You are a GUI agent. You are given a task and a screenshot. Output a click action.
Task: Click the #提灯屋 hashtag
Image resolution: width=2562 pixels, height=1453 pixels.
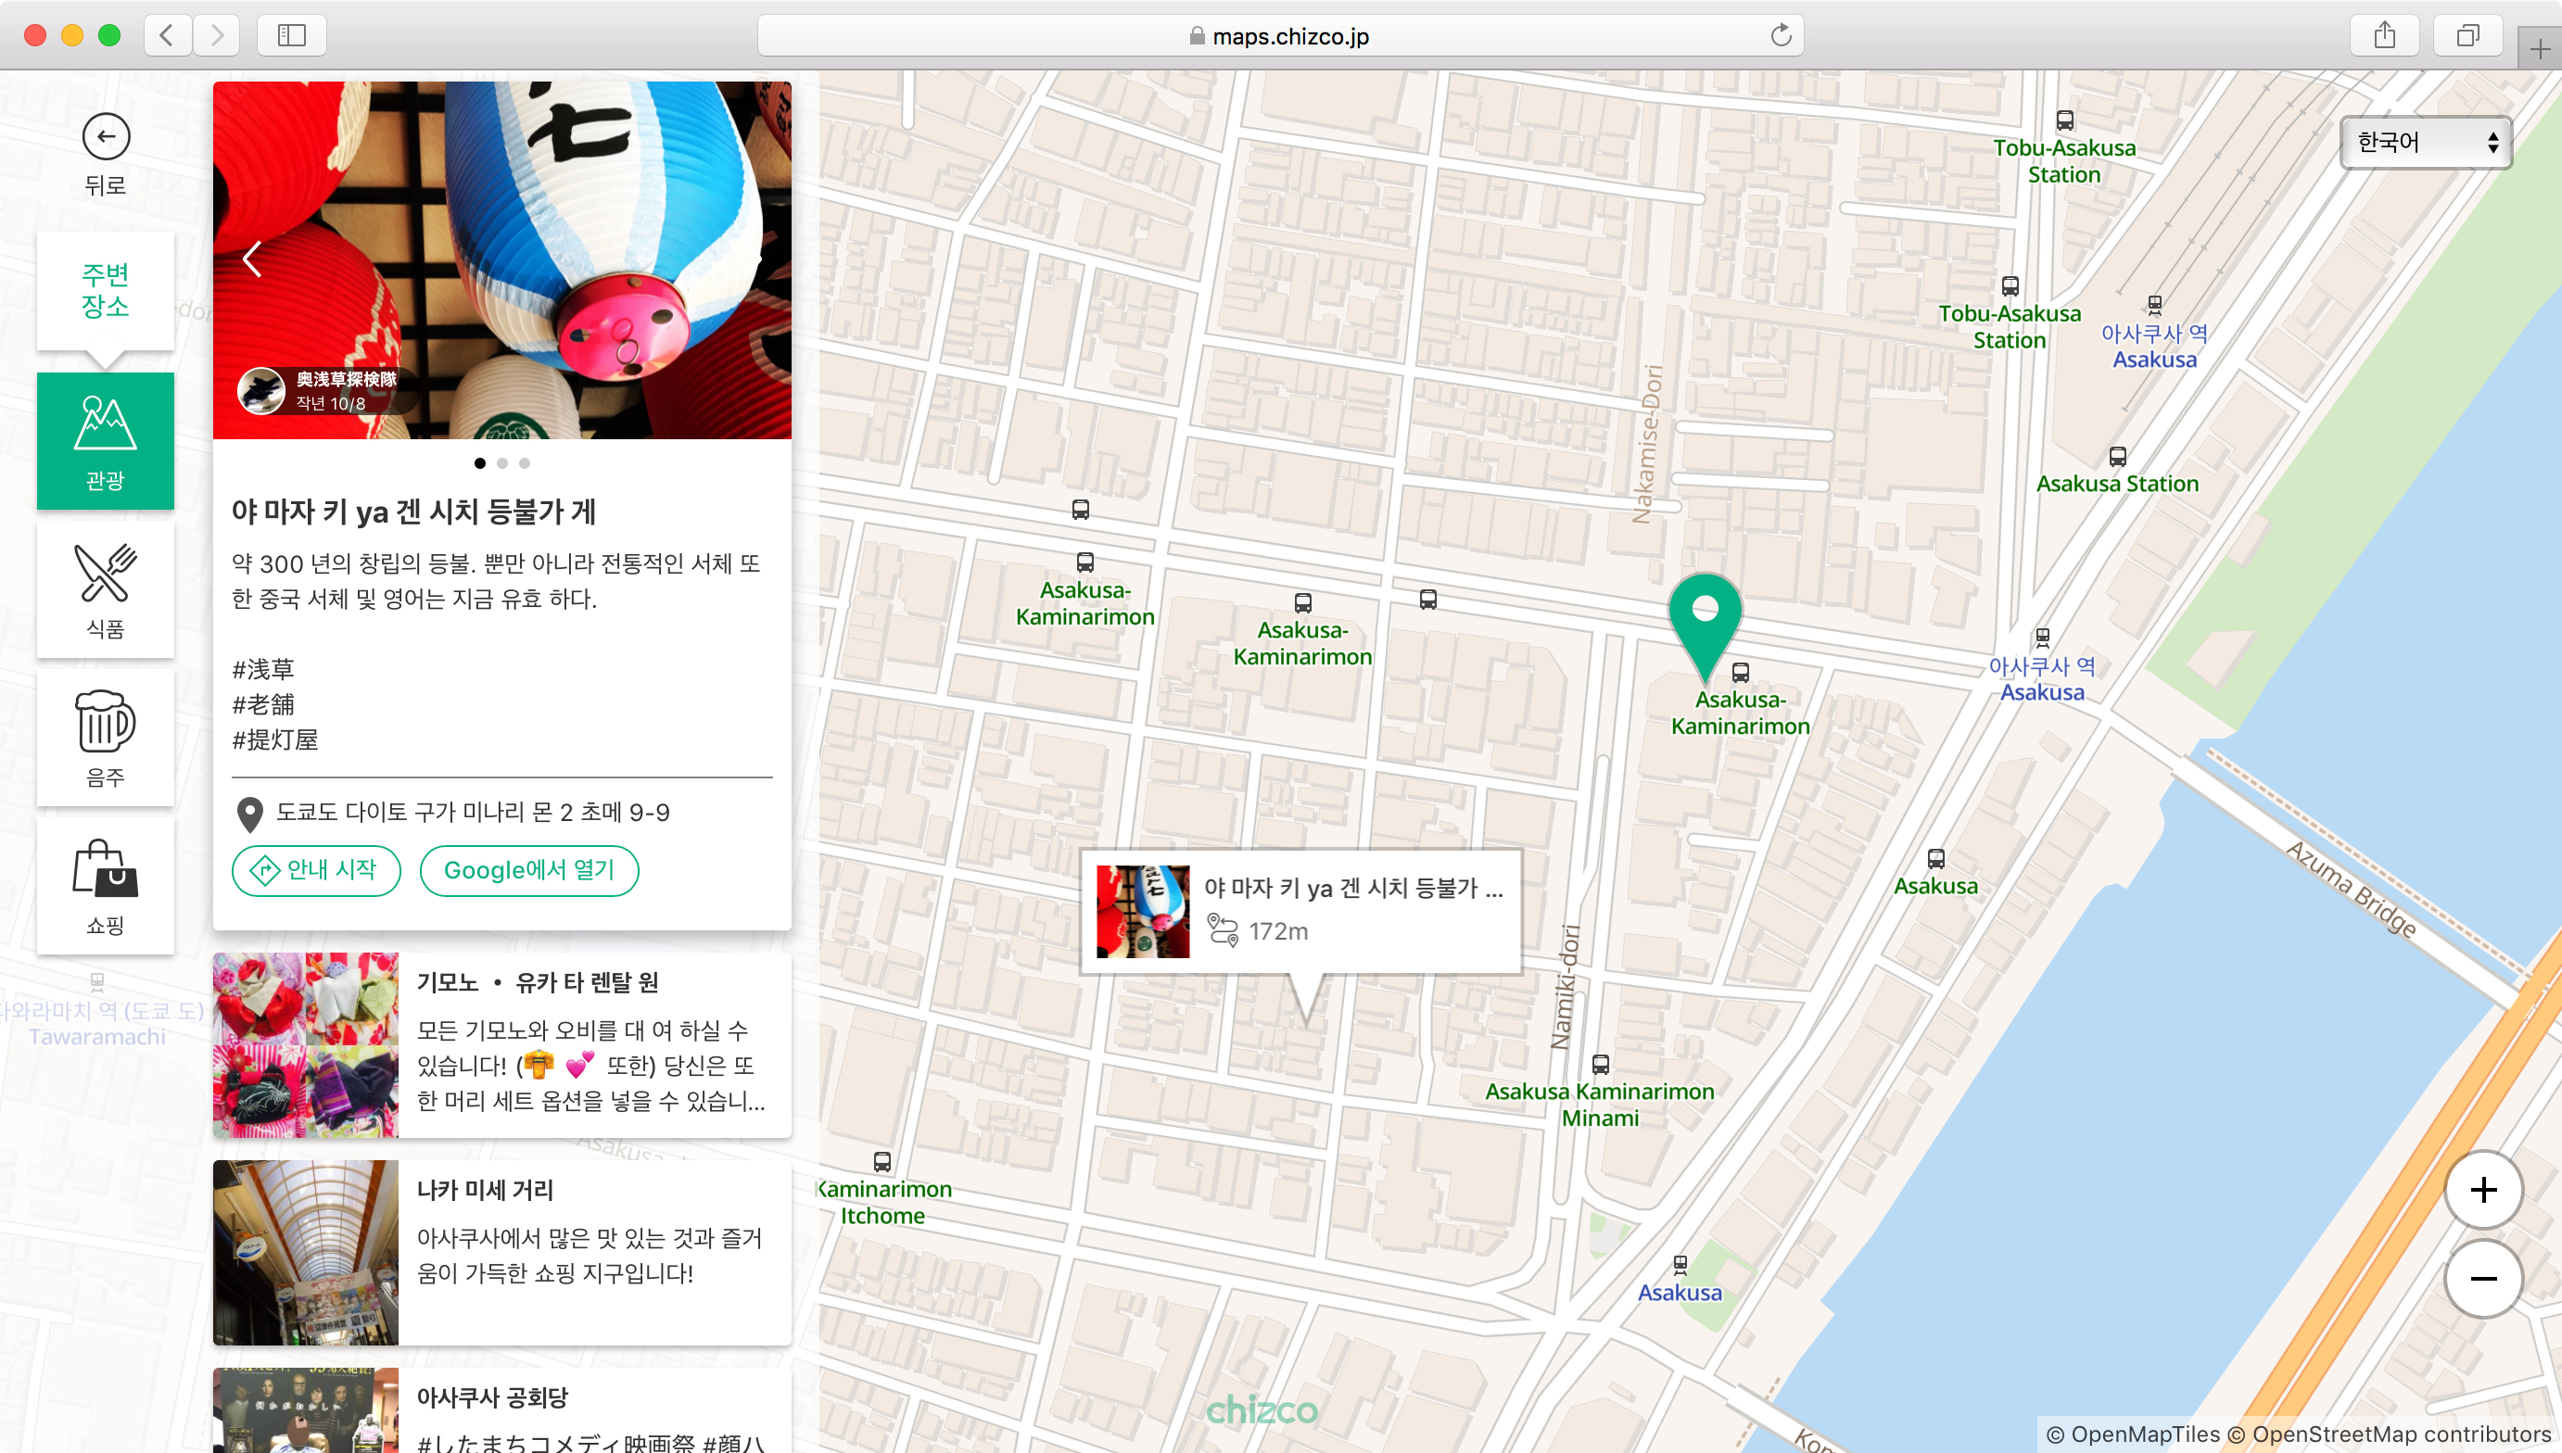click(x=275, y=739)
